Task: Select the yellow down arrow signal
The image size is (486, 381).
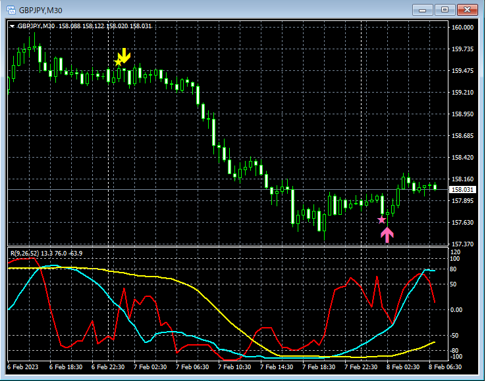Action: tap(124, 56)
